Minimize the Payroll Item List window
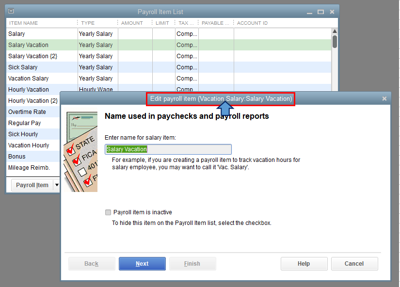 tap(309, 12)
